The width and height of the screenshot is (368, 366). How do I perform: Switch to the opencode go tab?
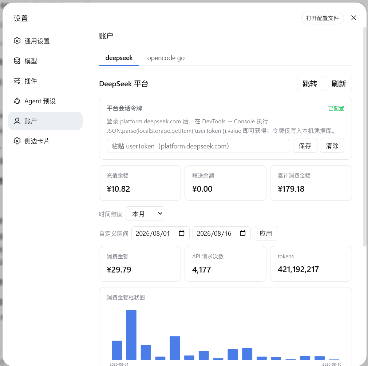tap(166, 58)
